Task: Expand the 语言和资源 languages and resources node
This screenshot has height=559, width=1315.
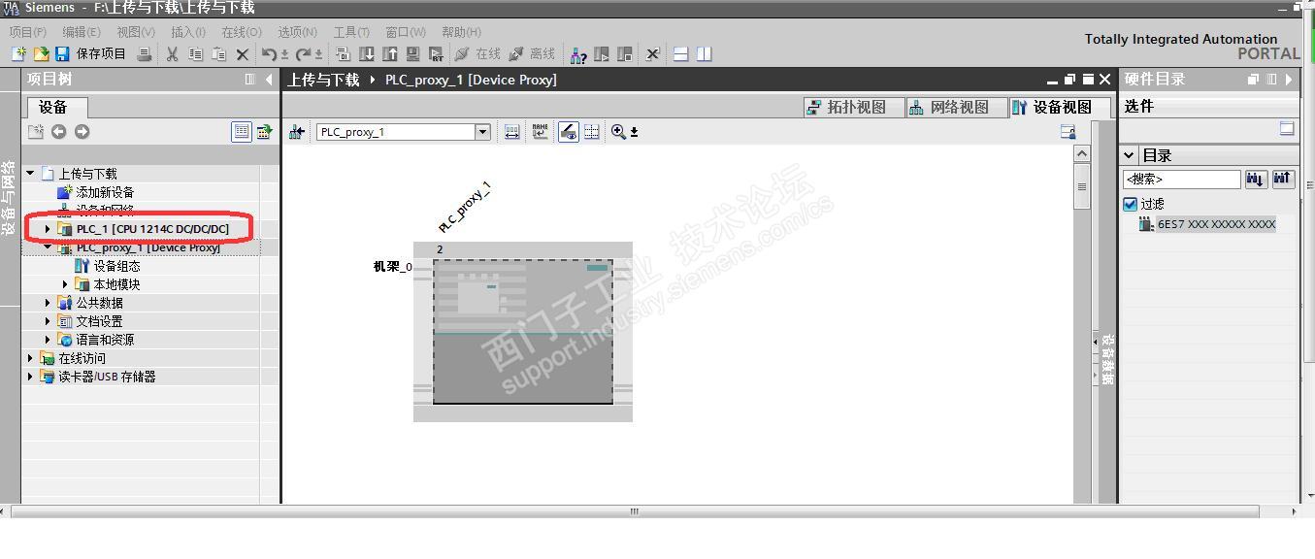Action: [48, 340]
